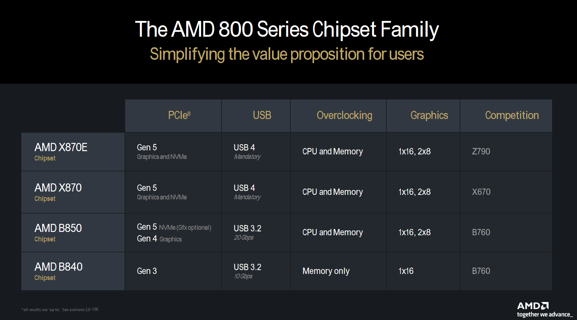Image resolution: width=577 pixels, height=320 pixels.
Task: Click the "The AMD 800 Series Chipset Family" title
Action: point(287,29)
